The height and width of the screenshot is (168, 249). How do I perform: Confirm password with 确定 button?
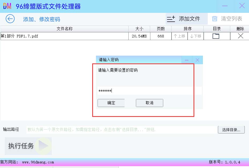pos(111,103)
